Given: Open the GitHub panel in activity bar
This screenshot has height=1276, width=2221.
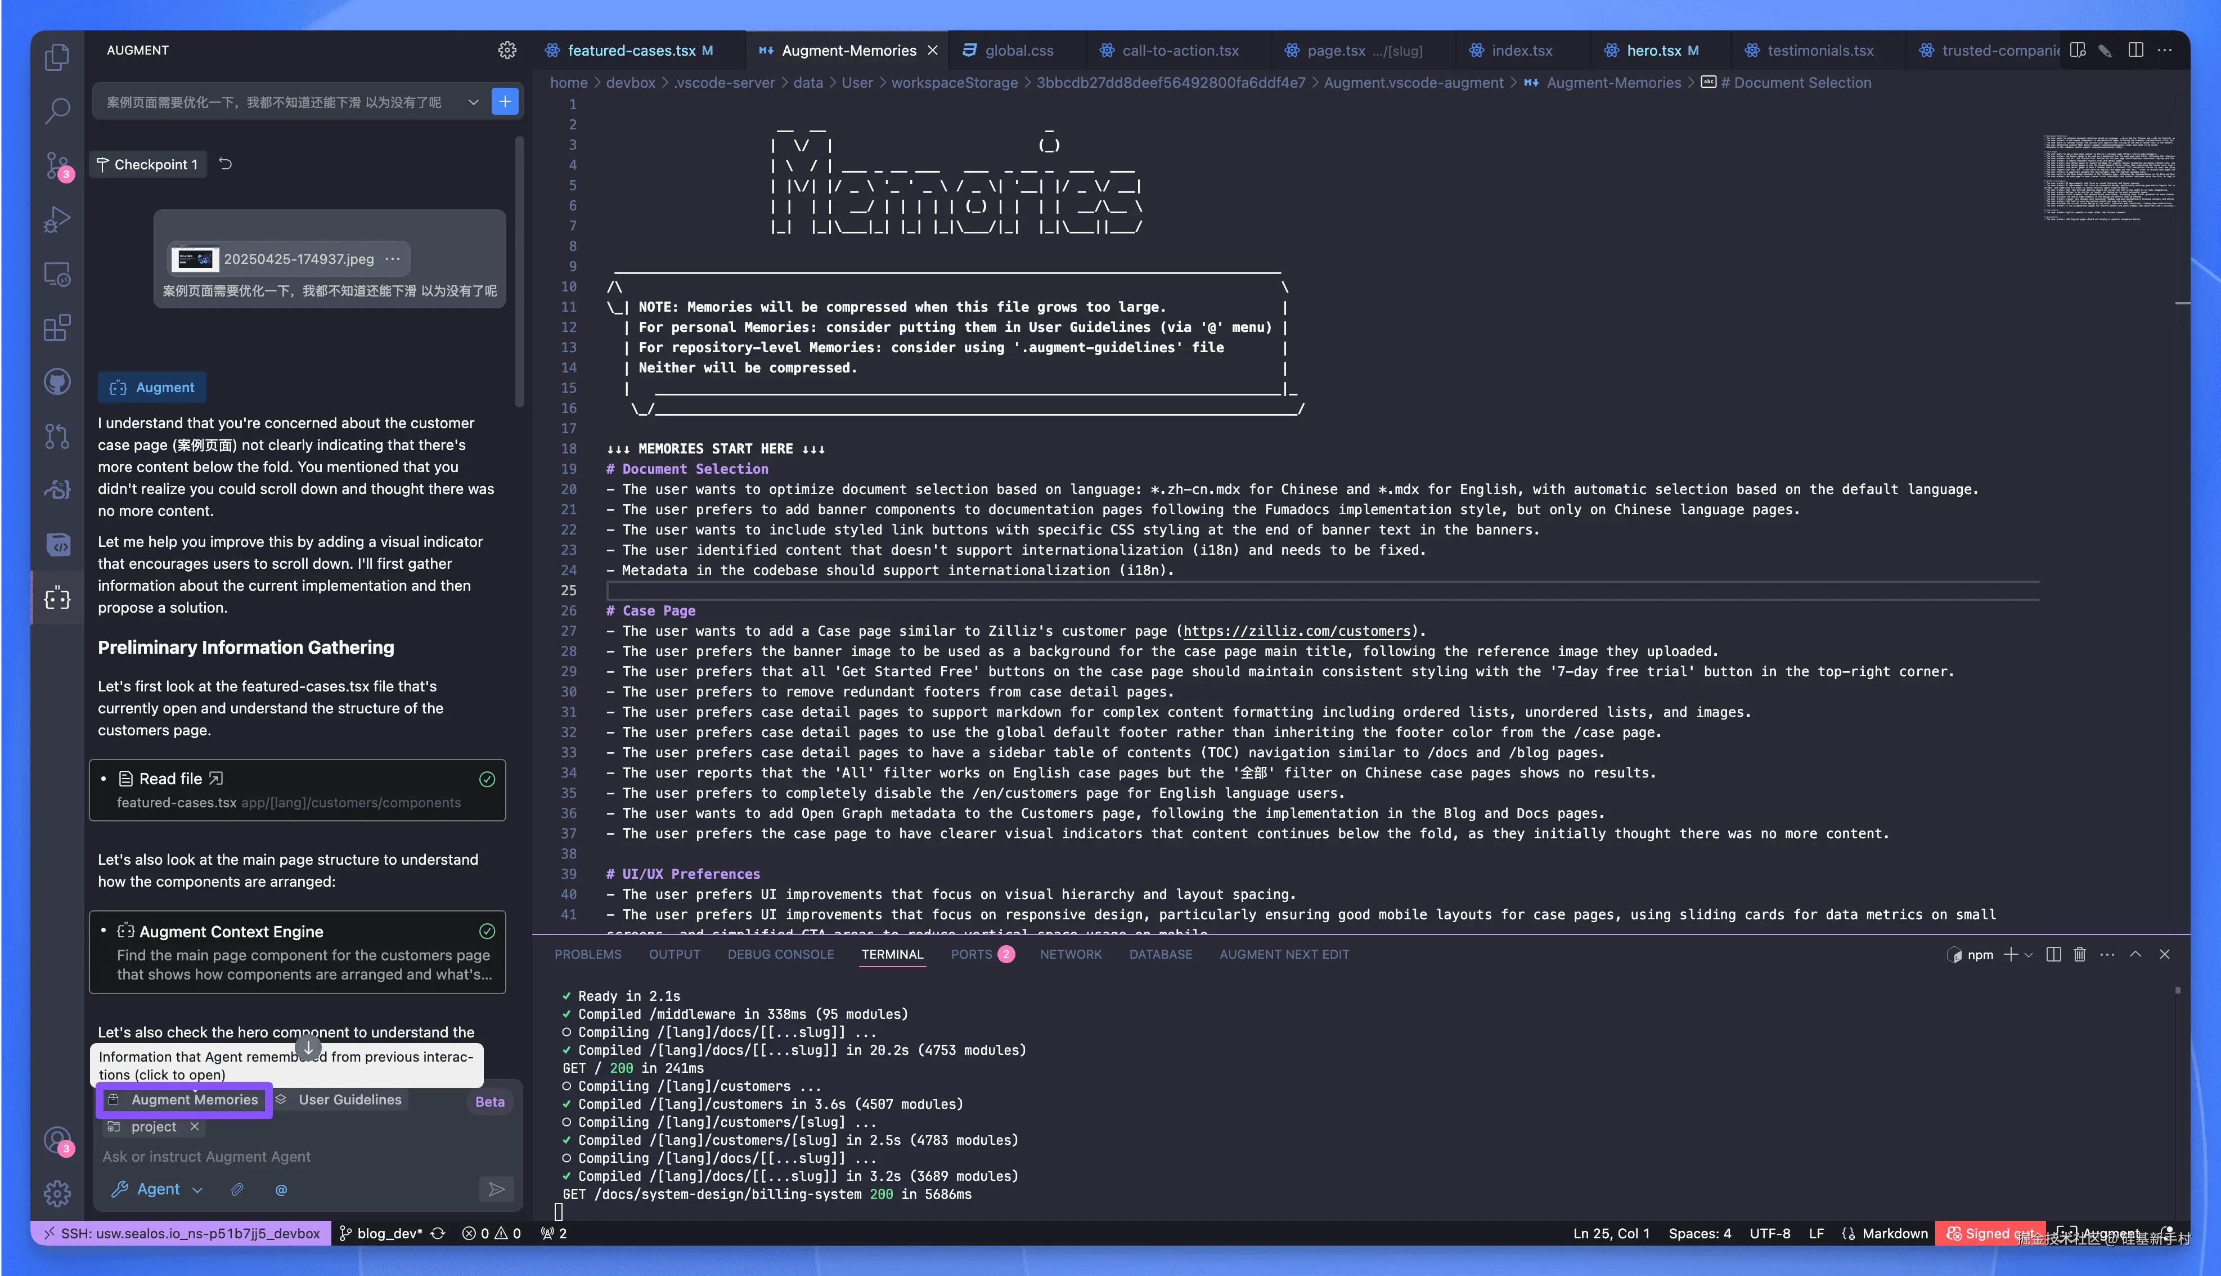Looking at the screenshot, I should pos(57,382).
